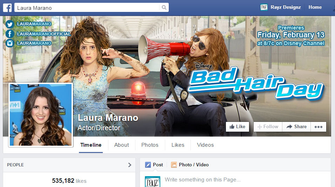Open the Photos tab

[x=150, y=145]
